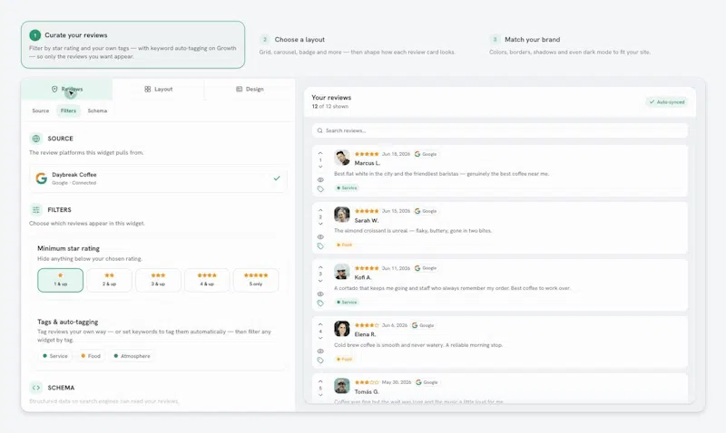This screenshot has width=726, height=433.
Task: Click the Service tag on Kofi A. review
Action: coord(347,303)
